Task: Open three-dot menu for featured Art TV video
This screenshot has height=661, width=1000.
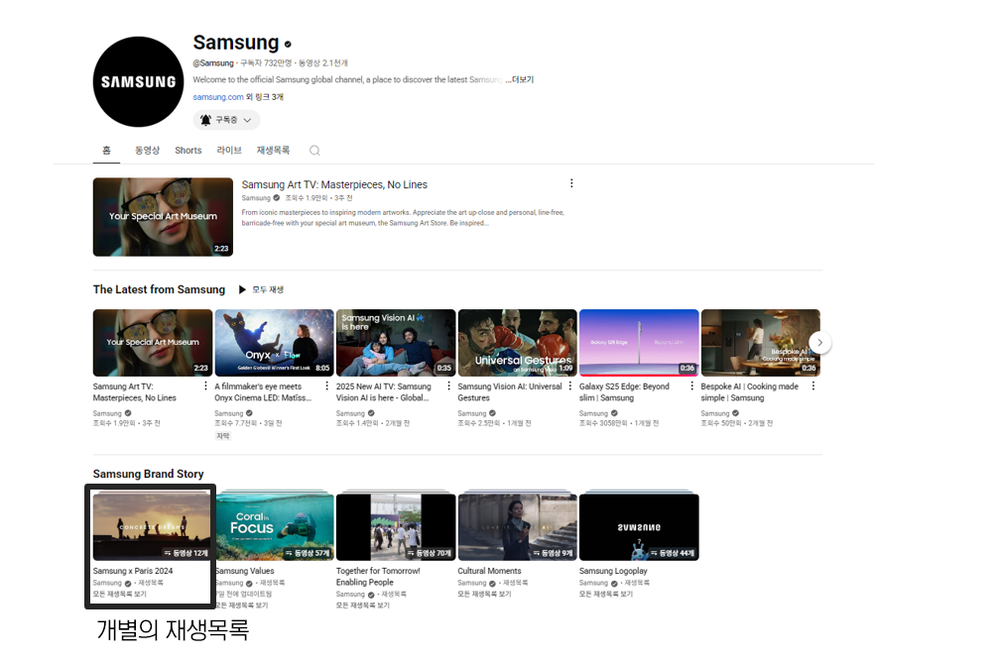Action: 571,183
